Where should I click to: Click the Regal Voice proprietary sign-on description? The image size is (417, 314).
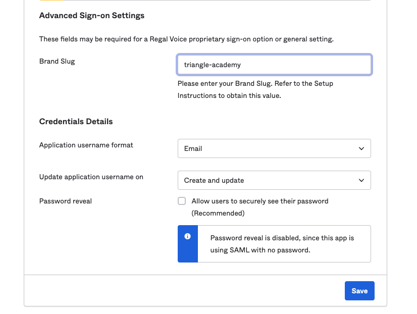pos(186,39)
